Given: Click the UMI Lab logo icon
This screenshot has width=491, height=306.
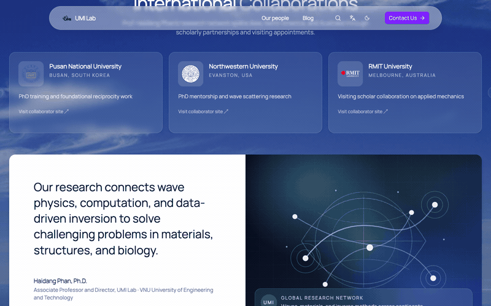Looking at the screenshot, I should coord(67,18).
